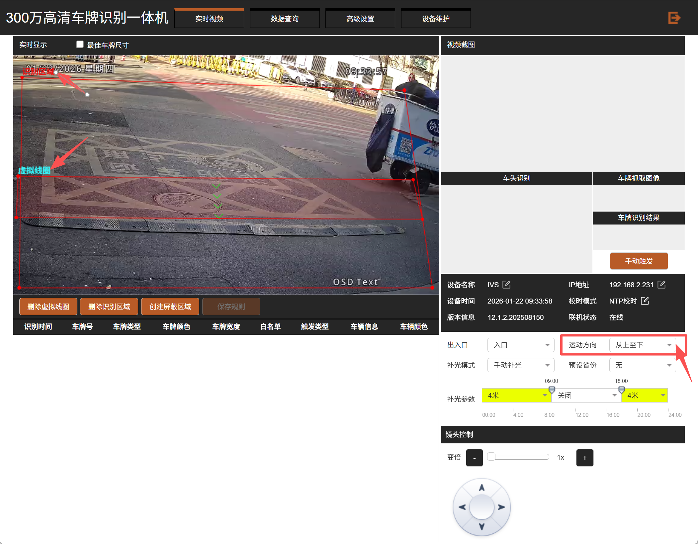Click edit icon beside NTP校时

click(x=645, y=301)
